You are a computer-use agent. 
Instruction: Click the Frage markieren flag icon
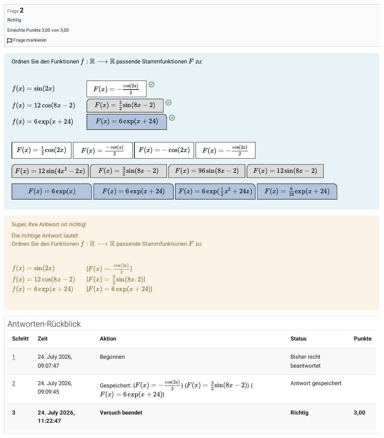click(10, 41)
